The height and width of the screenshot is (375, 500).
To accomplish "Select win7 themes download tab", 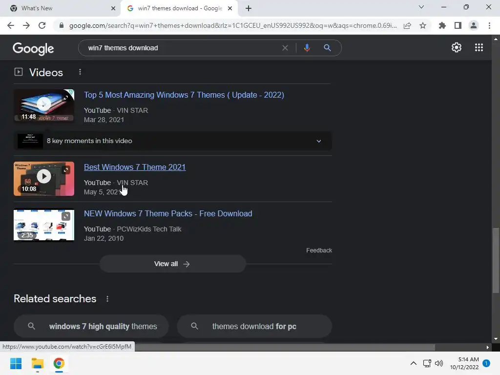I will click(180, 8).
